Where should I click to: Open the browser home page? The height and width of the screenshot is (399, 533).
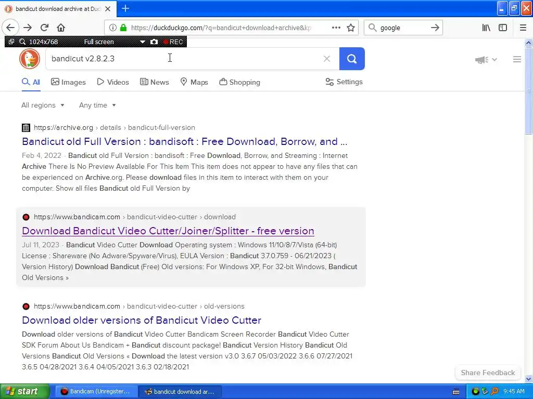(x=61, y=28)
